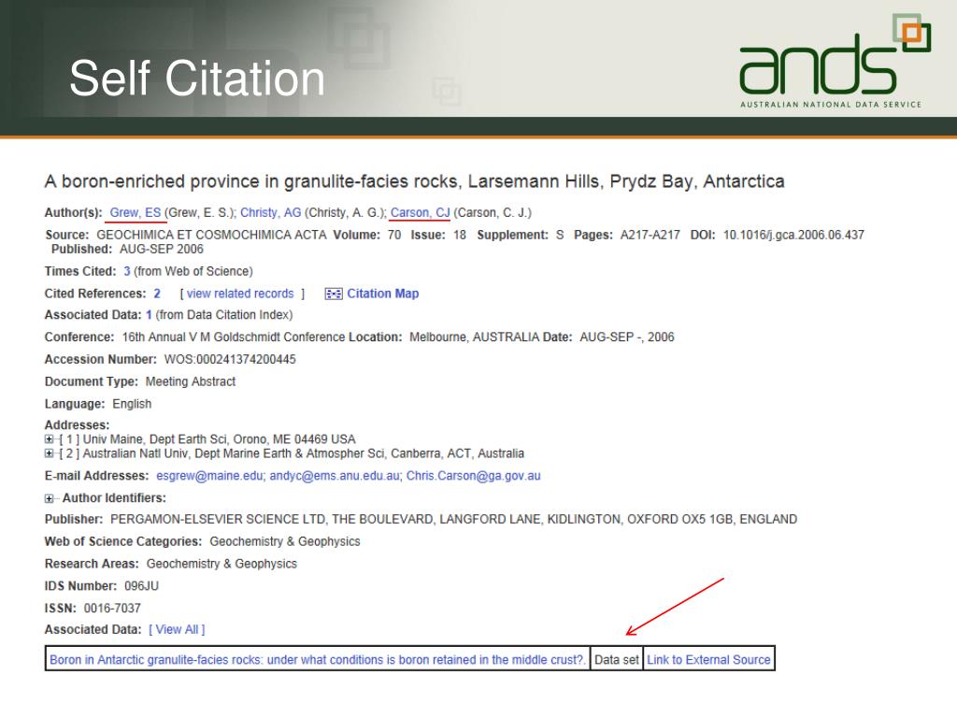Viewport: 957px width, 718px height.
Task: Click Language value English
Action: coord(132,404)
